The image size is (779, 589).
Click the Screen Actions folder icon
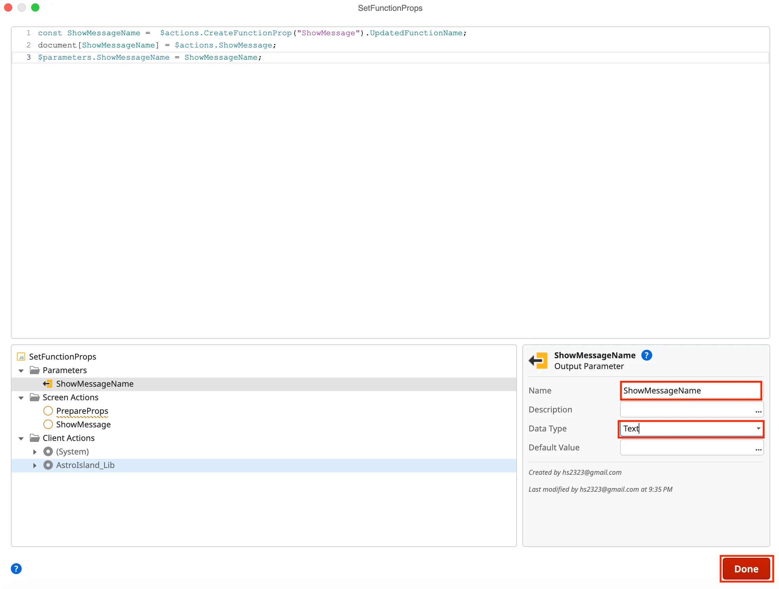(x=34, y=397)
